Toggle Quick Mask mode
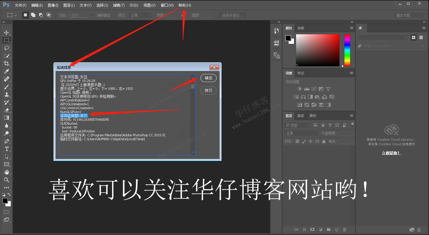This screenshot has height=235, width=429. [x=6, y=212]
